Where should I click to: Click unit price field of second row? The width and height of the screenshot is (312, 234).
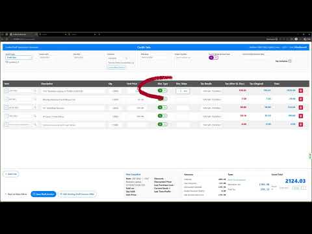pos(136,99)
